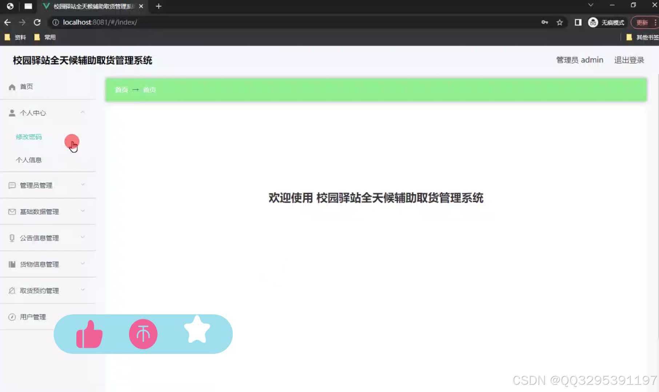Open the 管理员管理 menu label

pos(36,185)
